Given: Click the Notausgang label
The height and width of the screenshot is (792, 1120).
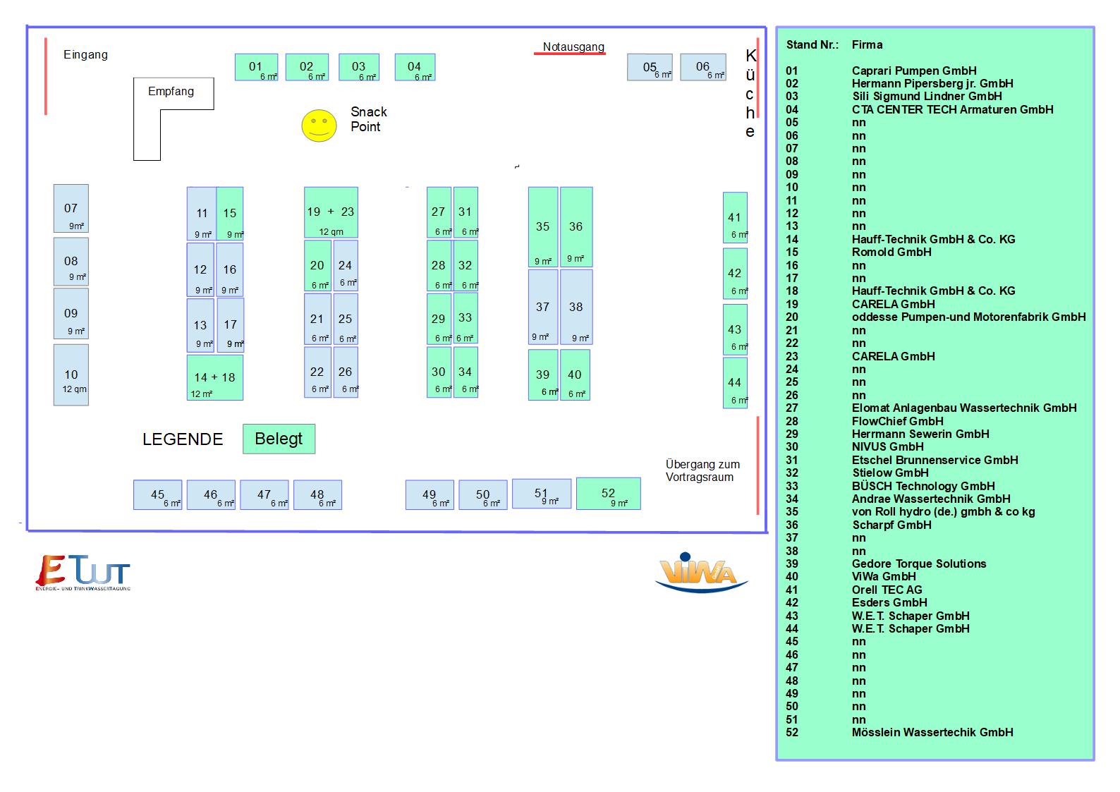Looking at the screenshot, I should (x=573, y=47).
